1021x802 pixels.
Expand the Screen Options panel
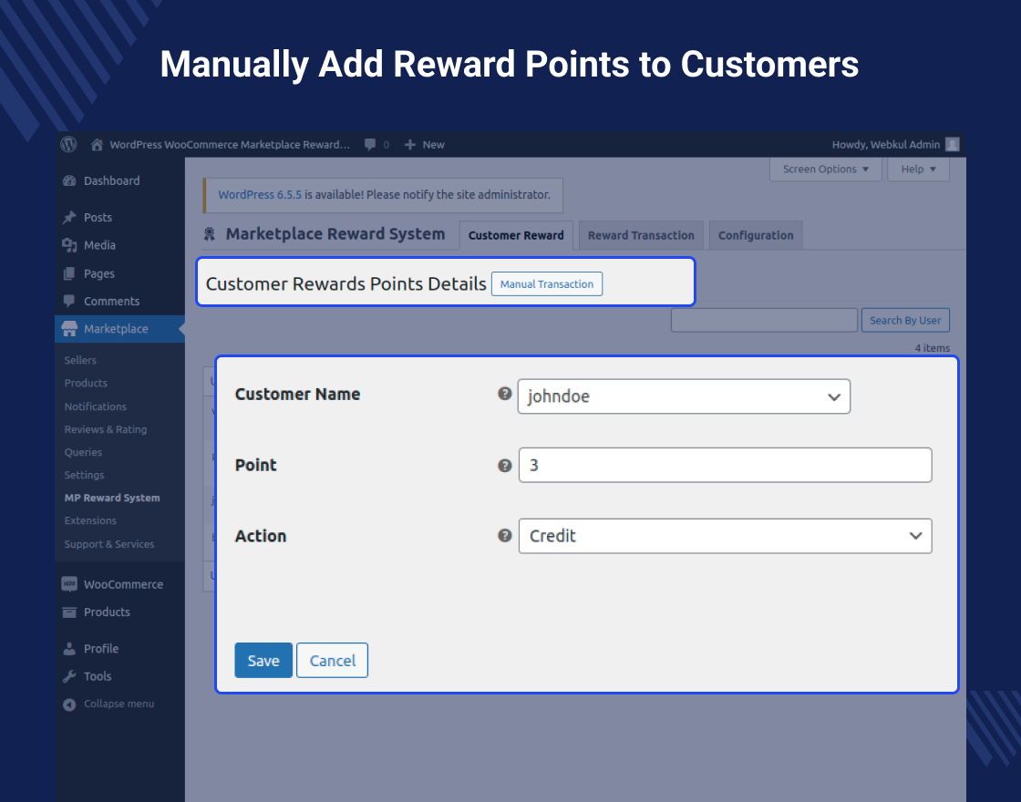tap(825, 169)
